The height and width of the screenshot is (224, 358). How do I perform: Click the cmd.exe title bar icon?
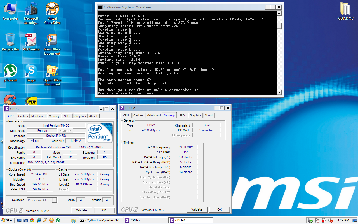coord(100,7)
